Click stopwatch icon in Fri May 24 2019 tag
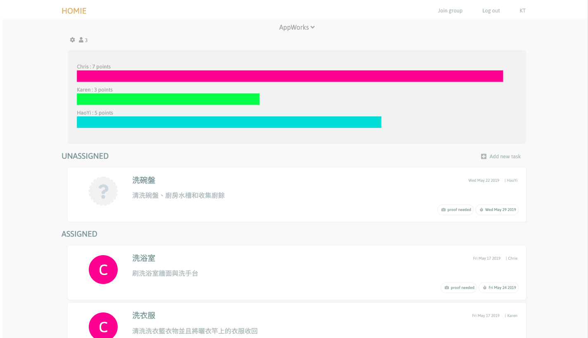Image resolution: width=588 pixels, height=338 pixels. click(x=484, y=288)
